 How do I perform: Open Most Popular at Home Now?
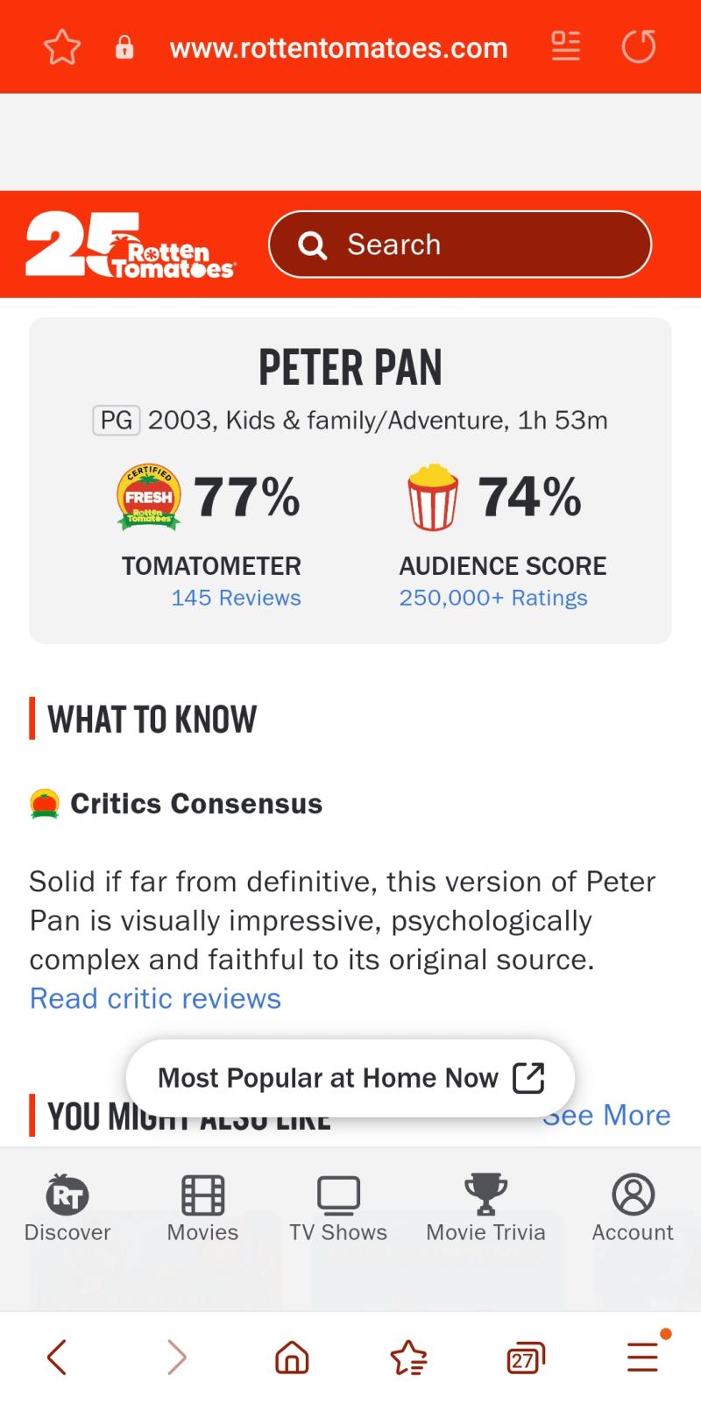[350, 1078]
